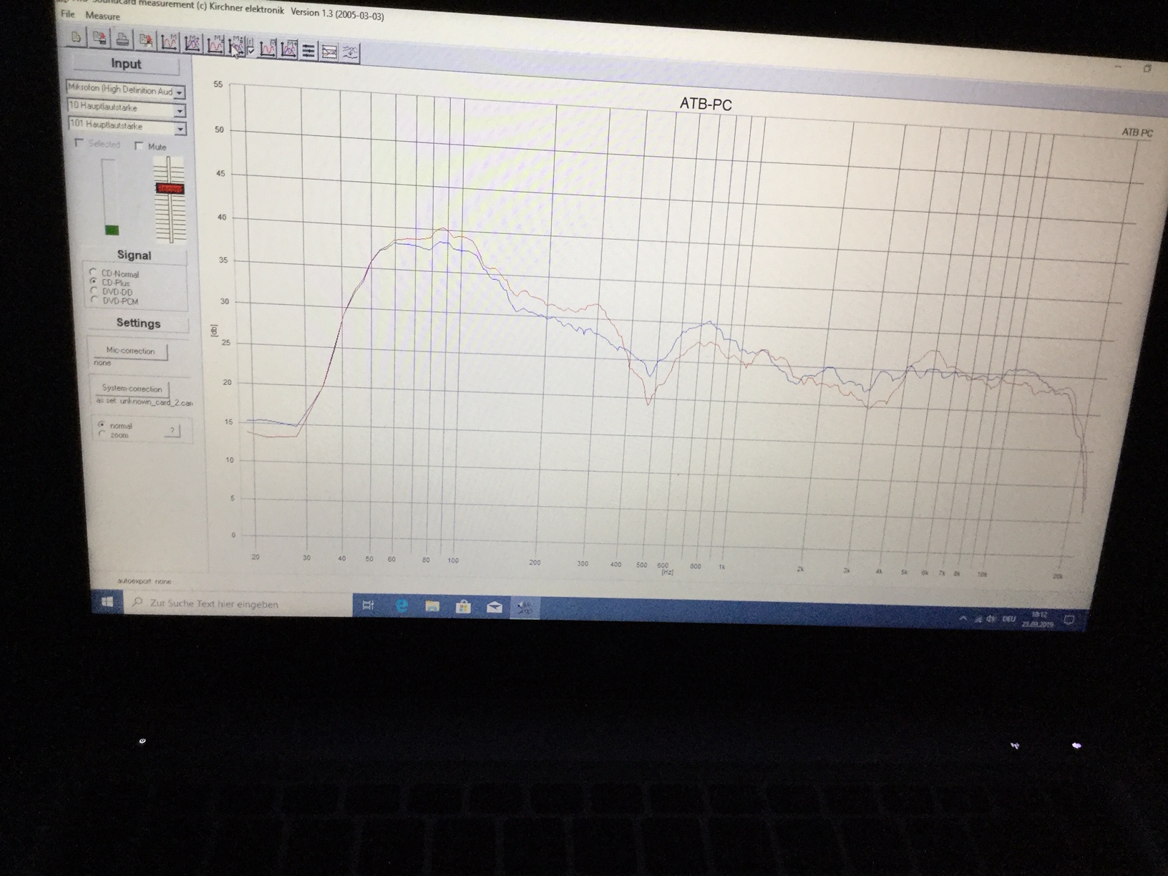Click the 'M+' add measurement curve icon
Image resolution: width=1168 pixels, height=876 pixels.
[x=193, y=44]
